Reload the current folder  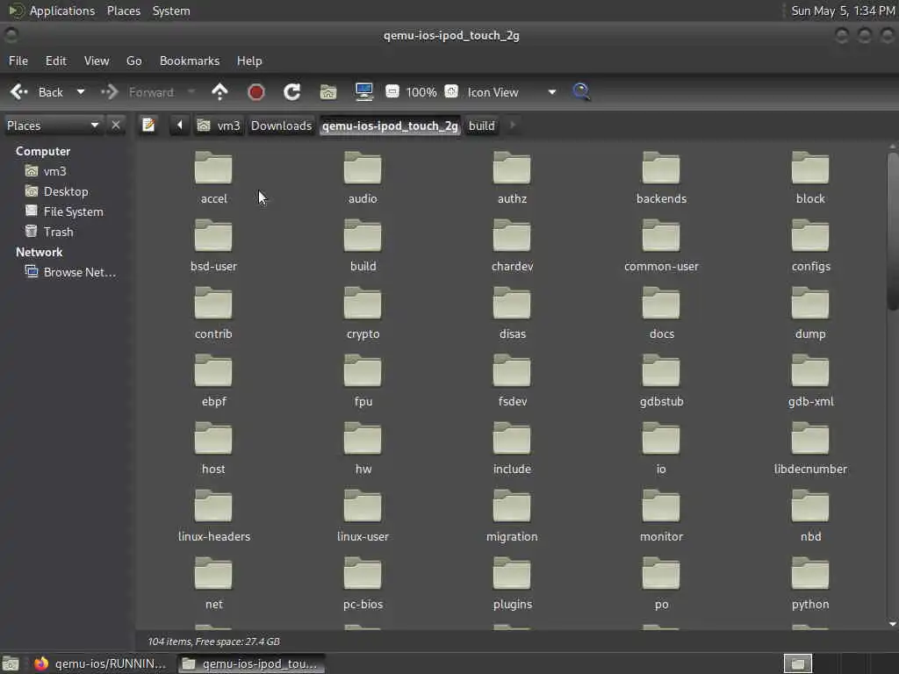(291, 91)
